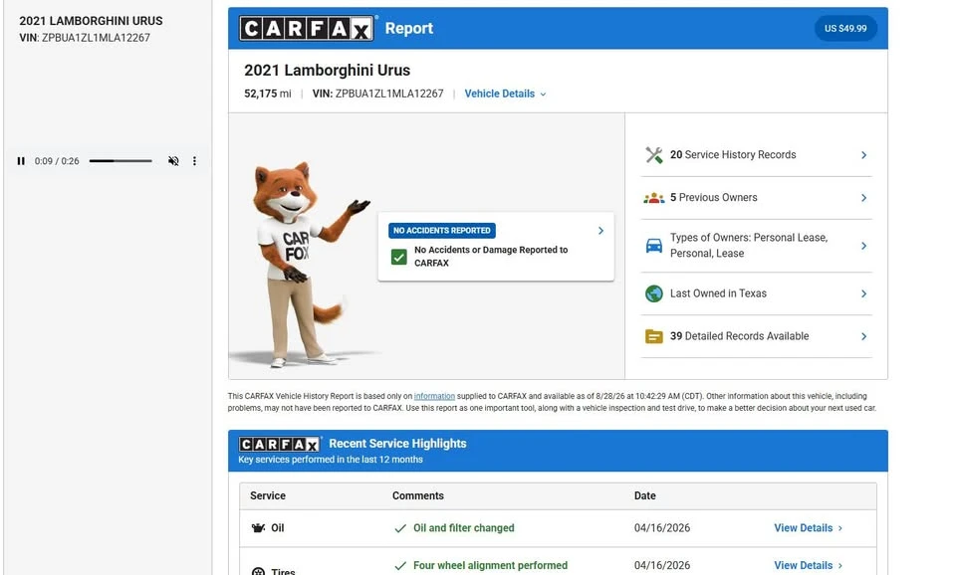Click Four wheel alignment performed comment
This screenshot has height=575, width=956.
point(490,566)
